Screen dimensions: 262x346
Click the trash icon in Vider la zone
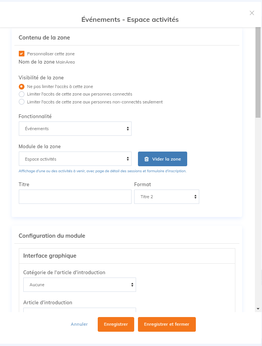click(147, 159)
